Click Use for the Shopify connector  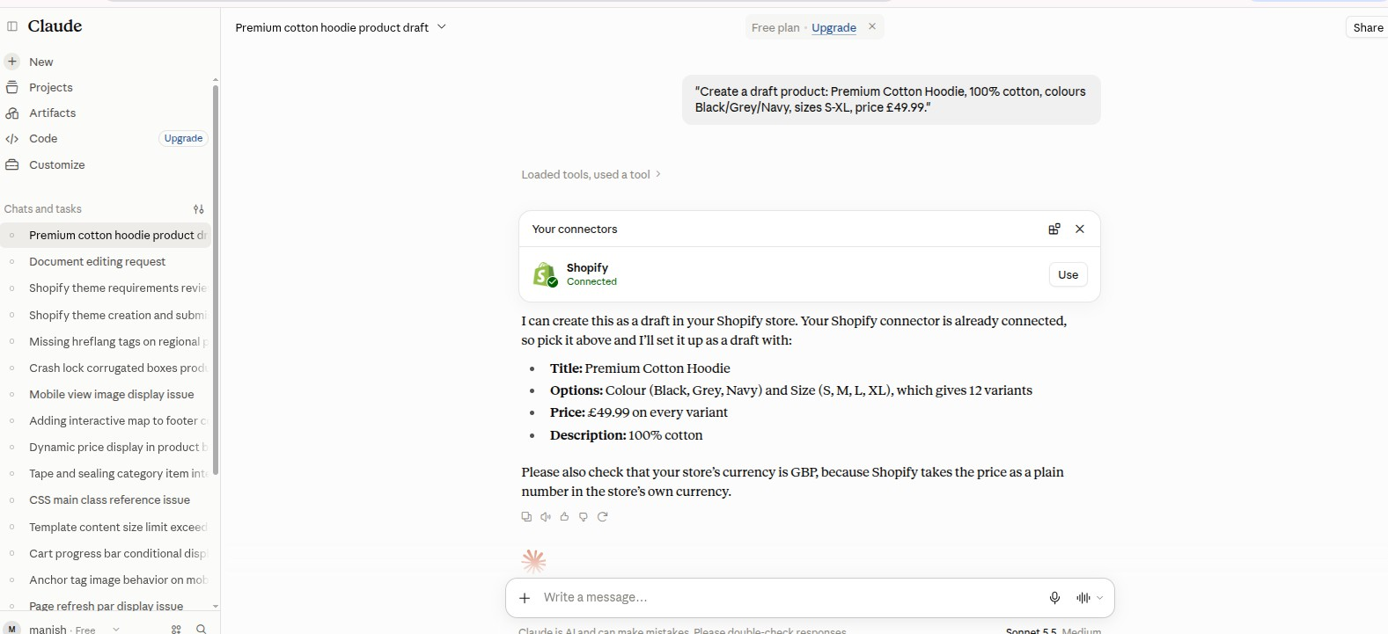coord(1068,274)
